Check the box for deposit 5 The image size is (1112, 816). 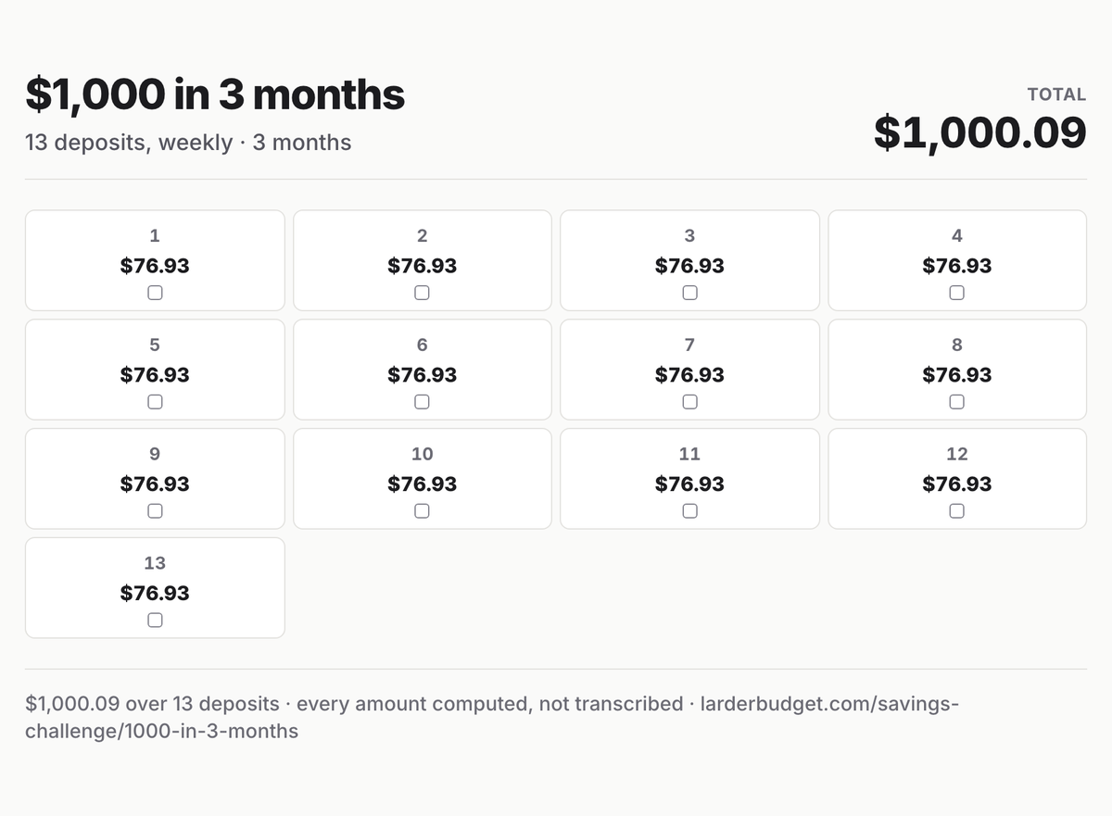click(x=155, y=402)
